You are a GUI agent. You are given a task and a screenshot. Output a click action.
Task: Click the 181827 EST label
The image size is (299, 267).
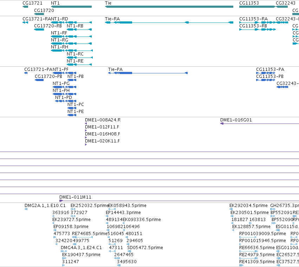(240, 220)
